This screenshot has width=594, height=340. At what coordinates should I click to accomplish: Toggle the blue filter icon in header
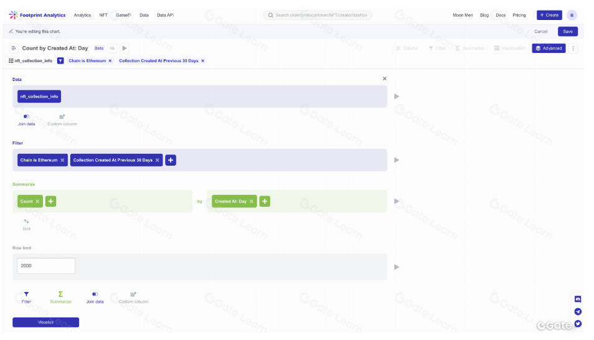(x=60, y=60)
